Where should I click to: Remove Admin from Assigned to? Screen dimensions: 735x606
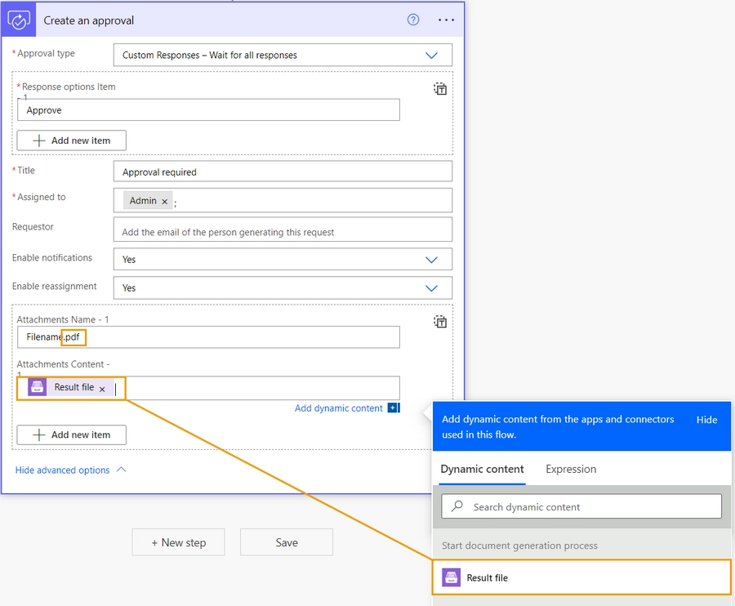click(x=164, y=202)
